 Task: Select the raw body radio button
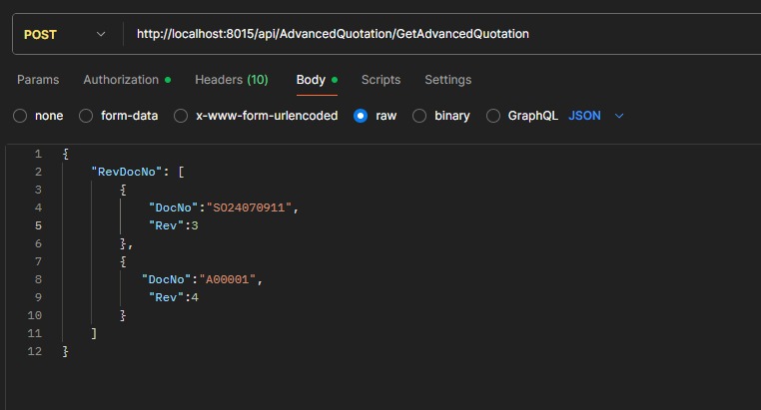[361, 116]
